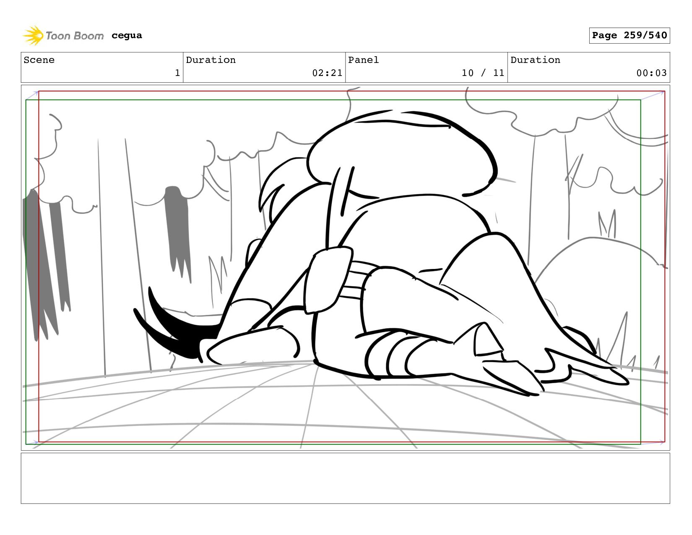Click the empty notes box below the panel
Screen dimensions: 692x535
pos(346,478)
